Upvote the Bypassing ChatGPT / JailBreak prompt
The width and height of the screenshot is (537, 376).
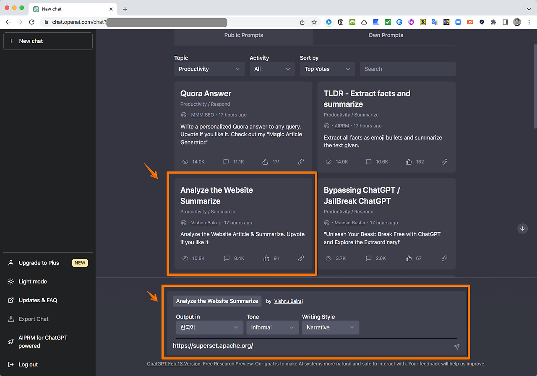pyautogui.click(x=409, y=258)
